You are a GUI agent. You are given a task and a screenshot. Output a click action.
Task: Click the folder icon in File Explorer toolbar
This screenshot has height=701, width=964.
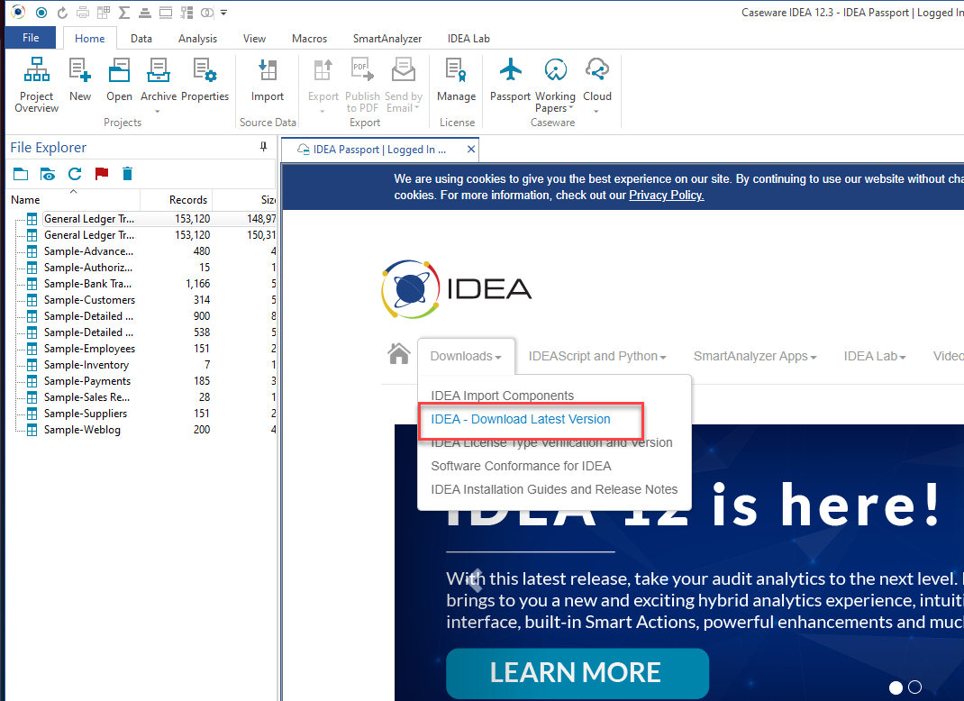[21, 174]
